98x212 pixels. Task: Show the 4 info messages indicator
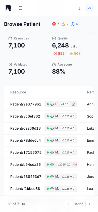click(74, 24)
